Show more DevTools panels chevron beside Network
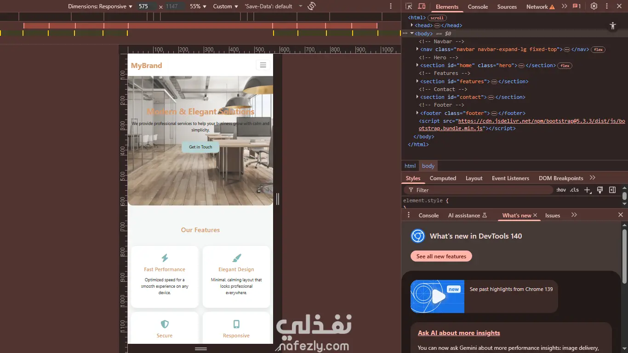Viewport: 628px width, 353px height. point(565,6)
